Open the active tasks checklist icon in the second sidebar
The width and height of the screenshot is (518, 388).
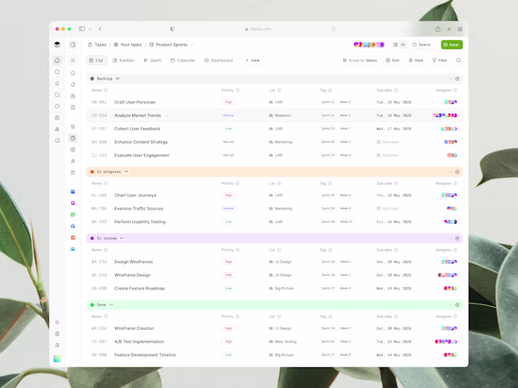[73, 138]
